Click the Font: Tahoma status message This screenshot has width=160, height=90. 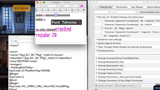coord(64,22)
